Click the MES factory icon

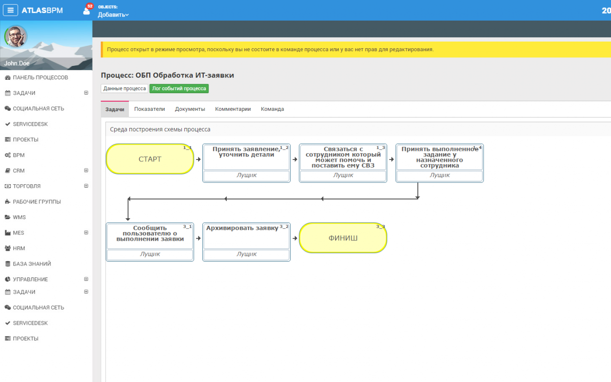(8, 233)
